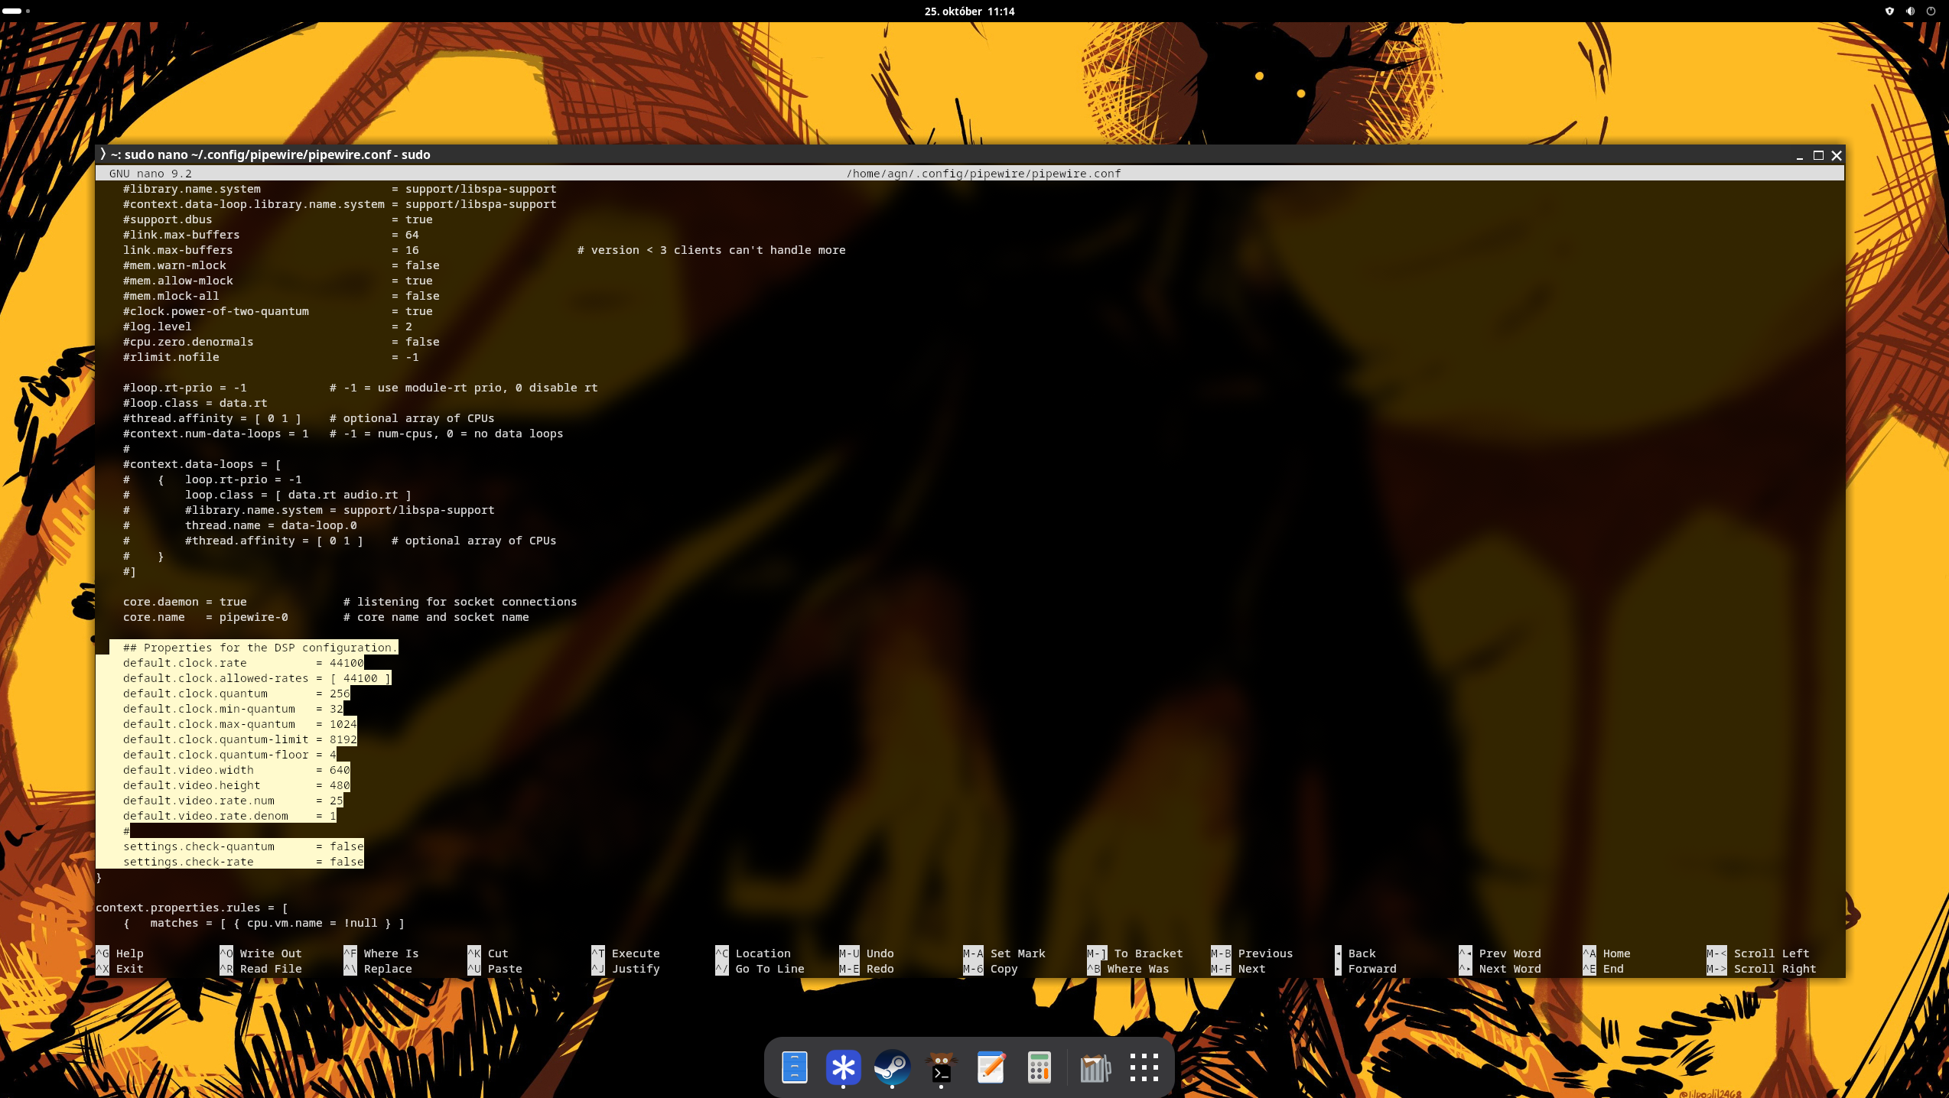This screenshot has height=1098, width=1949.
Task: Click 'M-U Undo' shortcut hint
Action: tap(866, 953)
